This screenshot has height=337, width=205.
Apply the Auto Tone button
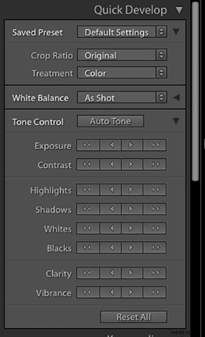(x=111, y=121)
